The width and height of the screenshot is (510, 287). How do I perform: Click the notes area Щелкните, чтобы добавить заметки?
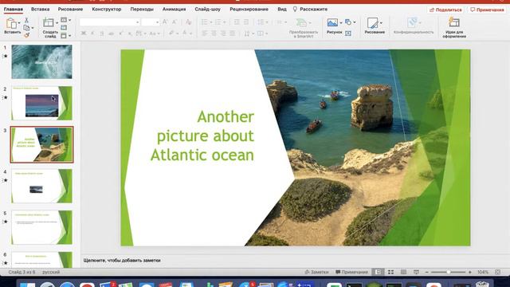point(122,261)
